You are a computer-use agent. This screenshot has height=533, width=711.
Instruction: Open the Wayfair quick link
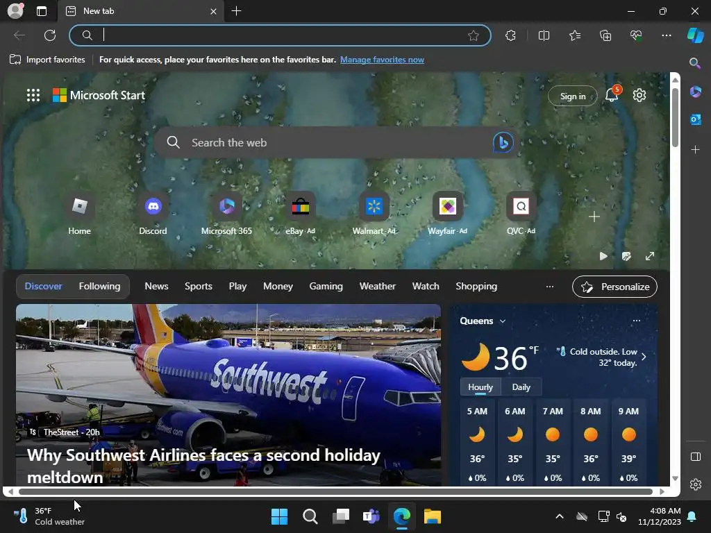click(x=448, y=214)
